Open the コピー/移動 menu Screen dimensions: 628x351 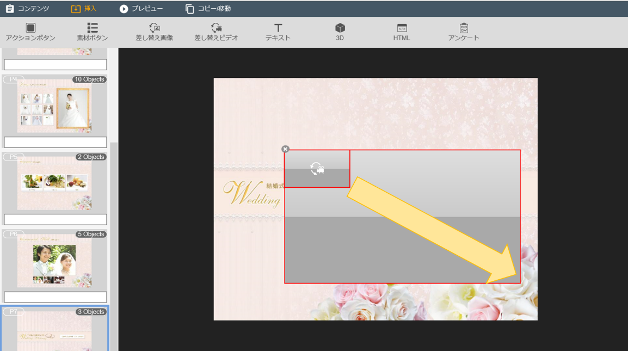pyautogui.click(x=208, y=9)
